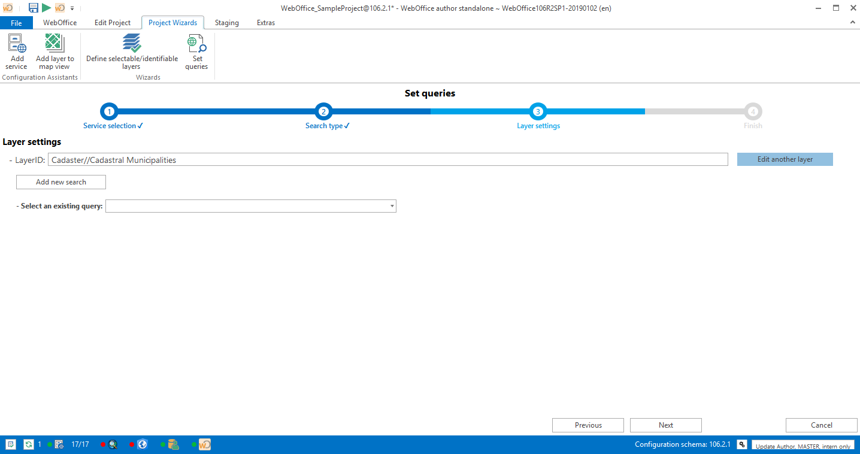Open the existing query dropdown
Viewport: 860px width, 454px height.
pyautogui.click(x=391, y=205)
